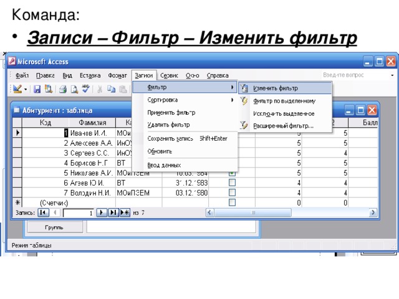The height and width of the screenshot is (299, 399).
Task: Go to next record button
Action: (102, 212)
